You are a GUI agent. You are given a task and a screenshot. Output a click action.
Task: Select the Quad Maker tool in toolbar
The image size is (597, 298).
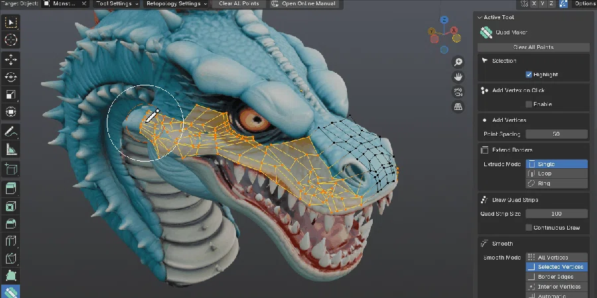click(11, 292)
